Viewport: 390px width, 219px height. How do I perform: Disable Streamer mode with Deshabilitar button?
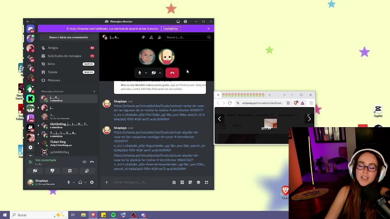tap(171, 29)
